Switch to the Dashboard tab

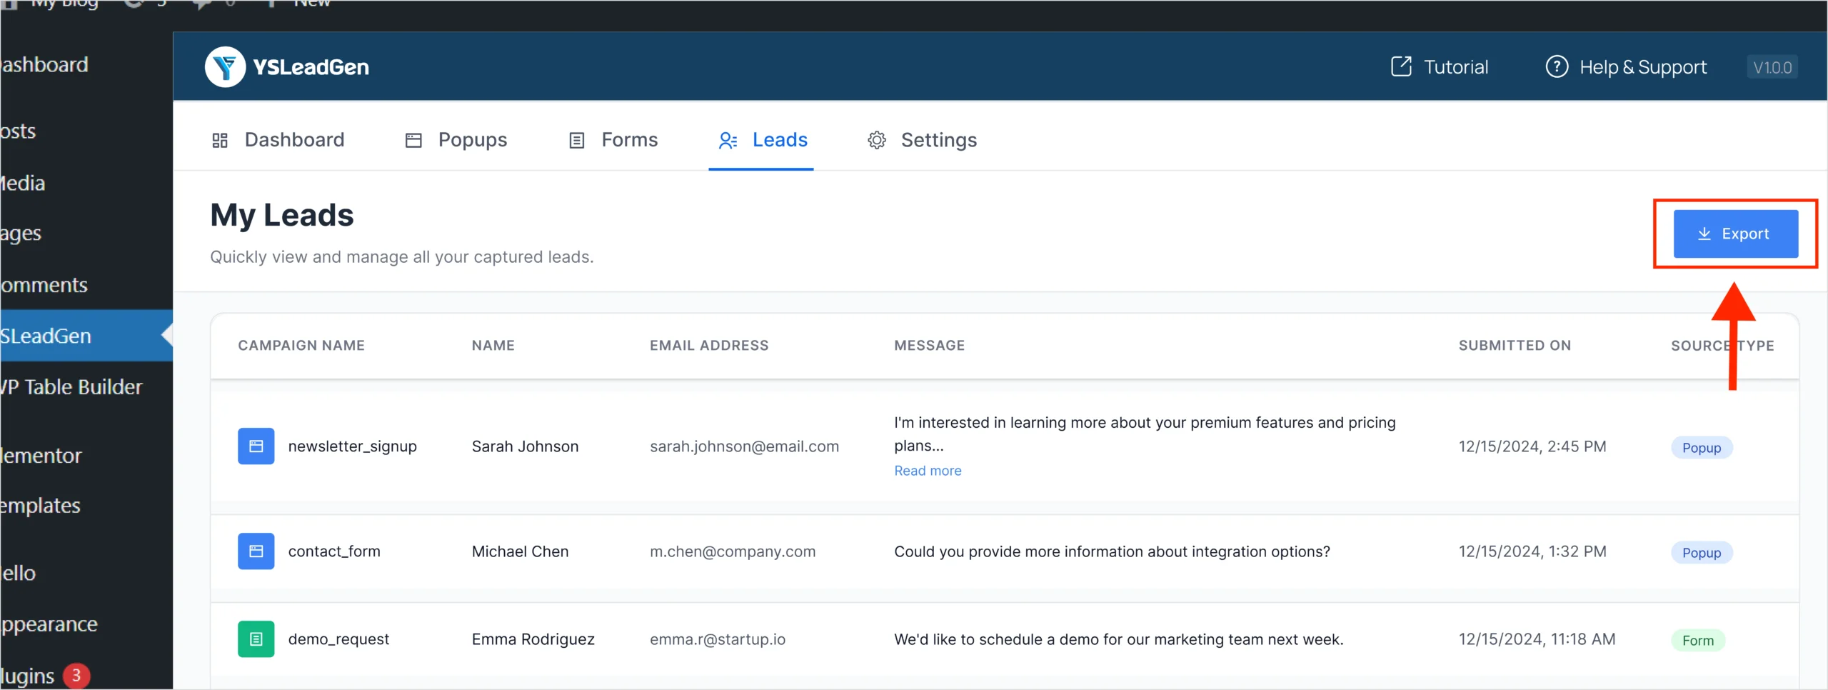(278, 140)
